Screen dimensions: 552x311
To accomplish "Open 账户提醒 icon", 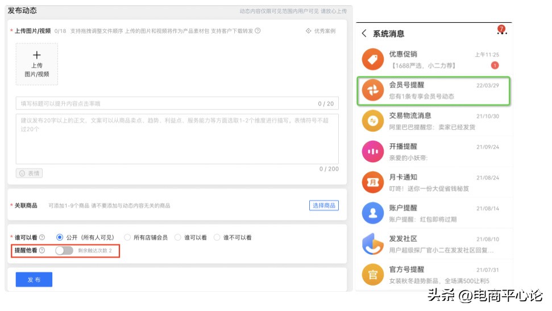I will [x=373, y=213].
